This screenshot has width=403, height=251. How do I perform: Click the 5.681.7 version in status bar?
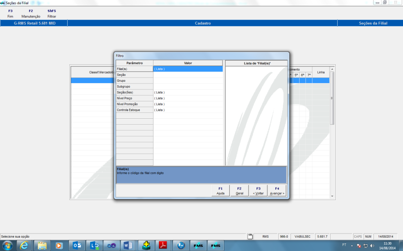(322, 237)
